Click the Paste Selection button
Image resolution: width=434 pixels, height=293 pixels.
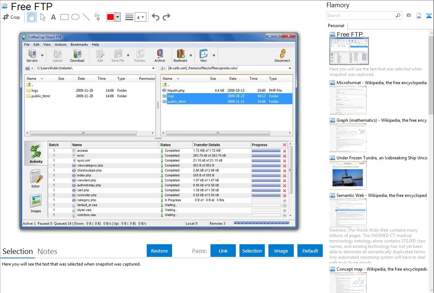coord(252,251)
